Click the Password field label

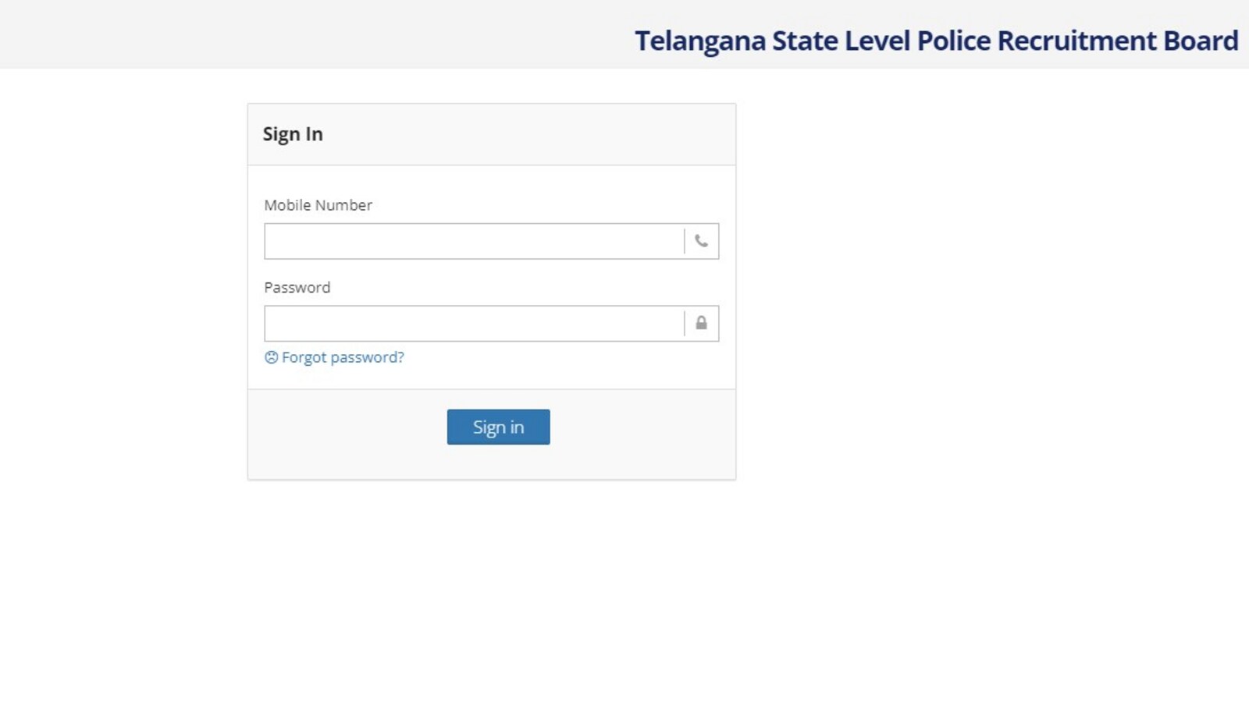(297, 287)
